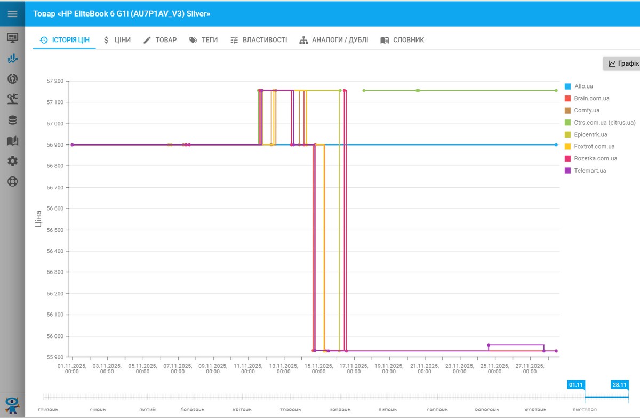Open the СЛОВНИК tab

tap(402, 40)
